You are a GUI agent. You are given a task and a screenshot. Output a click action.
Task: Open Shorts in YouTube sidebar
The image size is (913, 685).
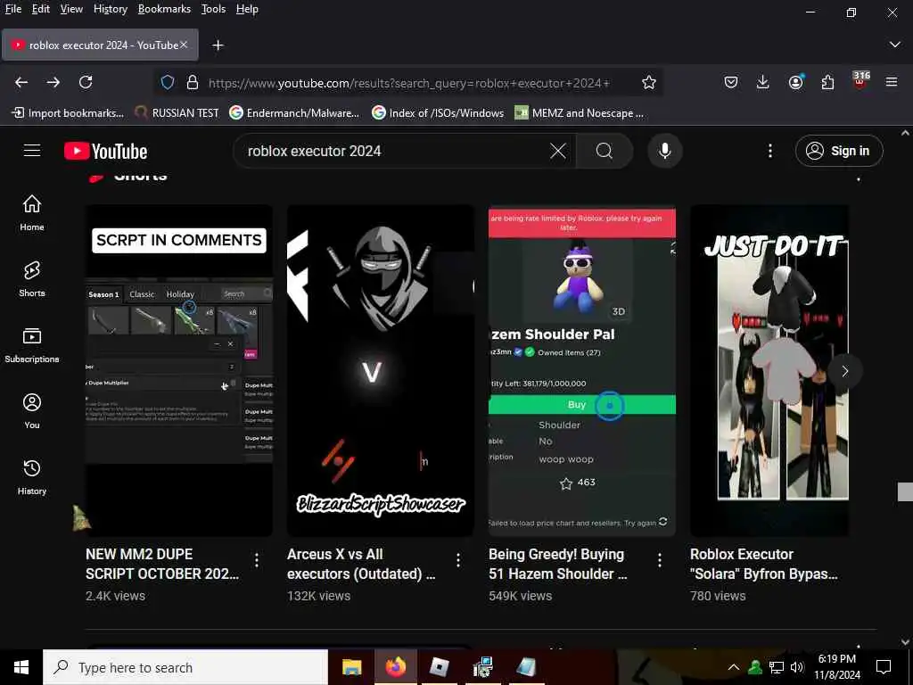pos(32,279)
